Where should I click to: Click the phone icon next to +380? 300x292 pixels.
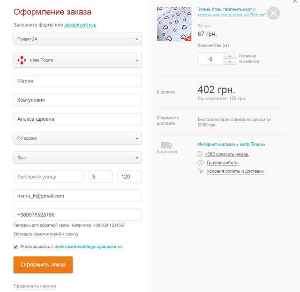tap(200, 154)
